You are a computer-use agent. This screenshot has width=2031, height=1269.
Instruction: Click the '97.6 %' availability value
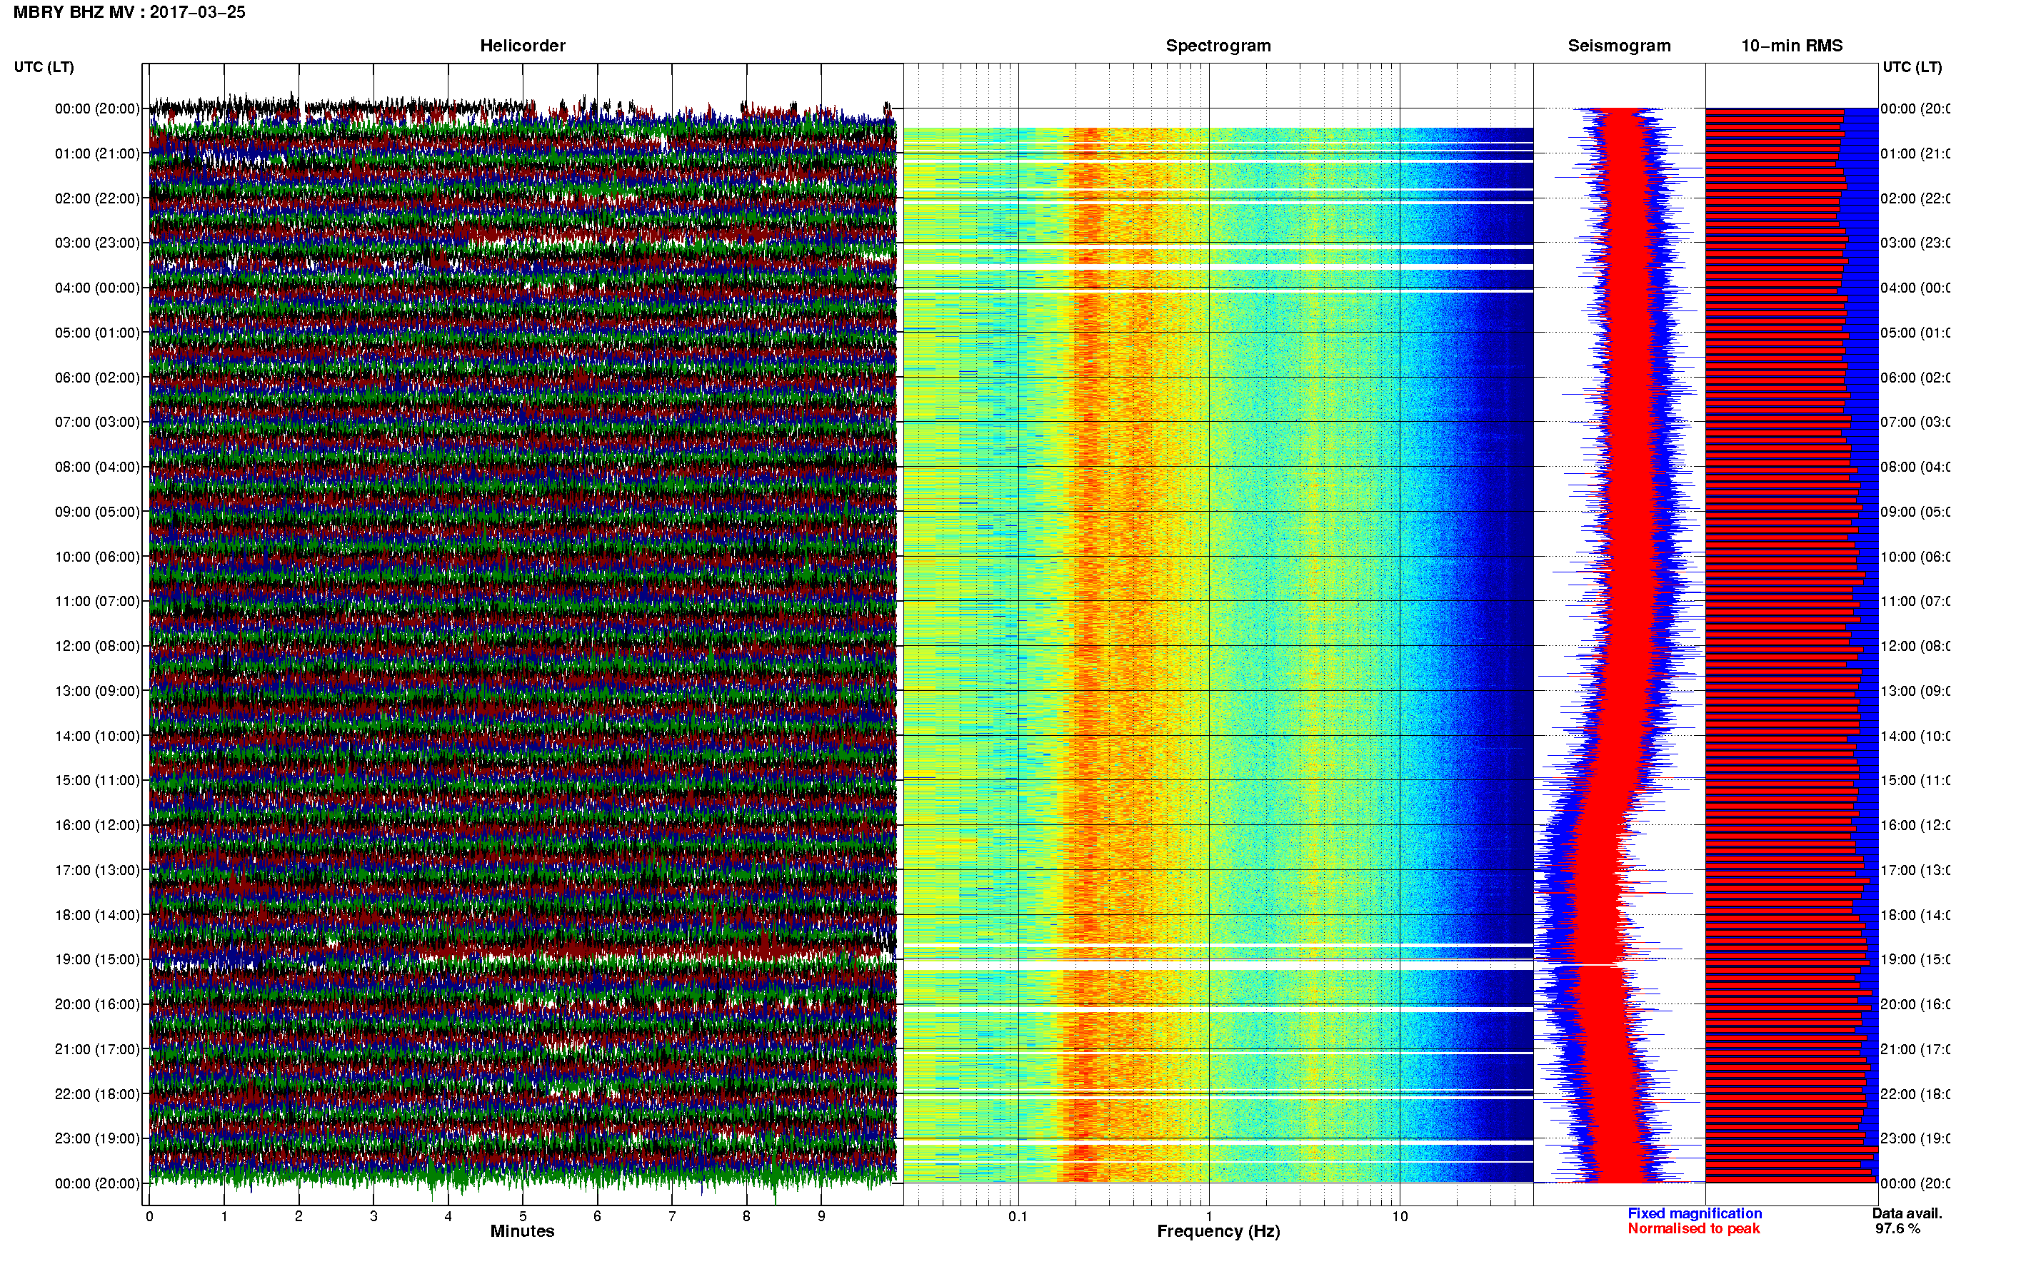pos(1897,1229)
